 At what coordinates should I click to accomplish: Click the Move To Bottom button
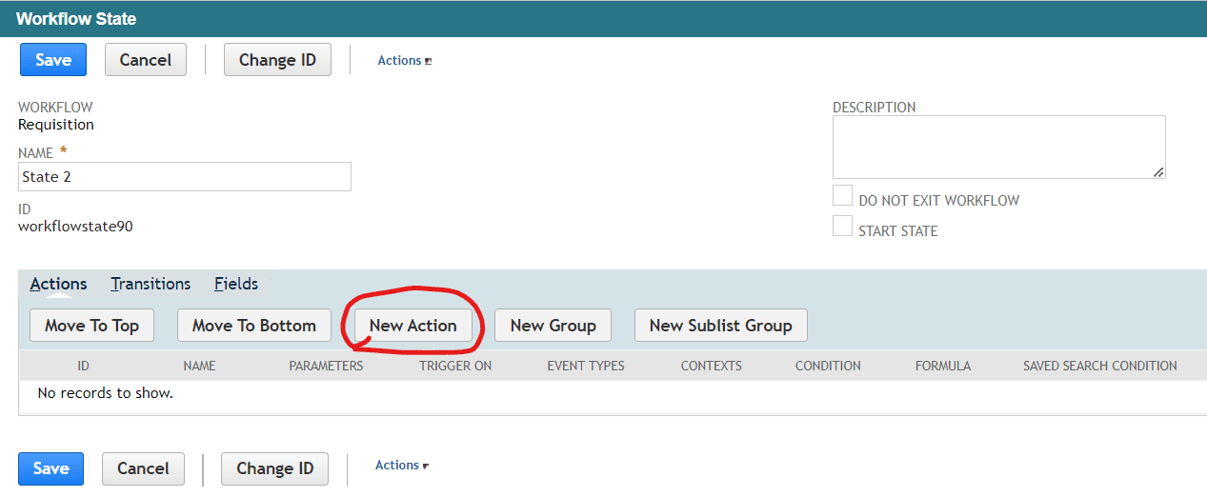point(253,326)
